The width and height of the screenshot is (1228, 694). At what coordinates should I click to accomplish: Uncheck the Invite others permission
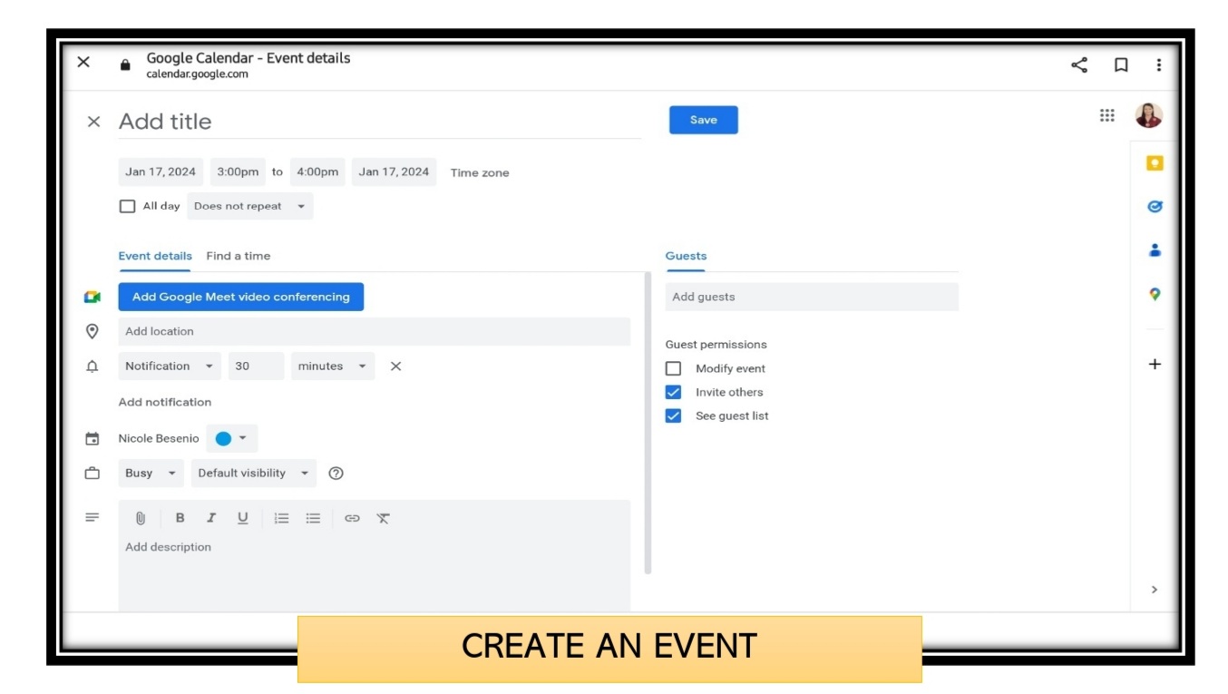pos(673,393)
